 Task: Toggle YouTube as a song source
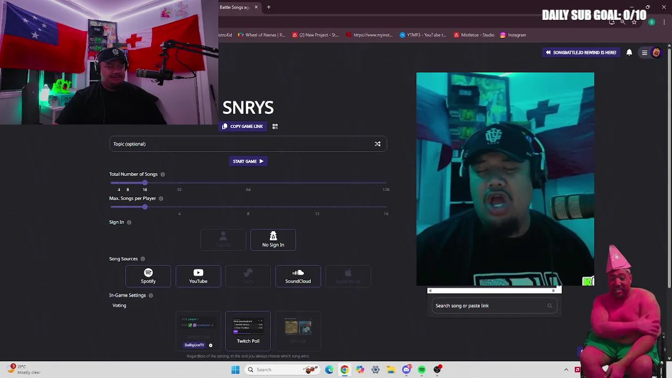click(x=198, y=276)
